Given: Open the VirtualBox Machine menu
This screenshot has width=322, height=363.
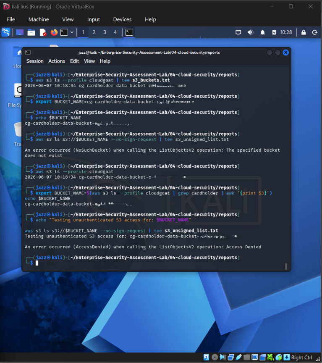Looking at the screenshot, I should [39, 19].
